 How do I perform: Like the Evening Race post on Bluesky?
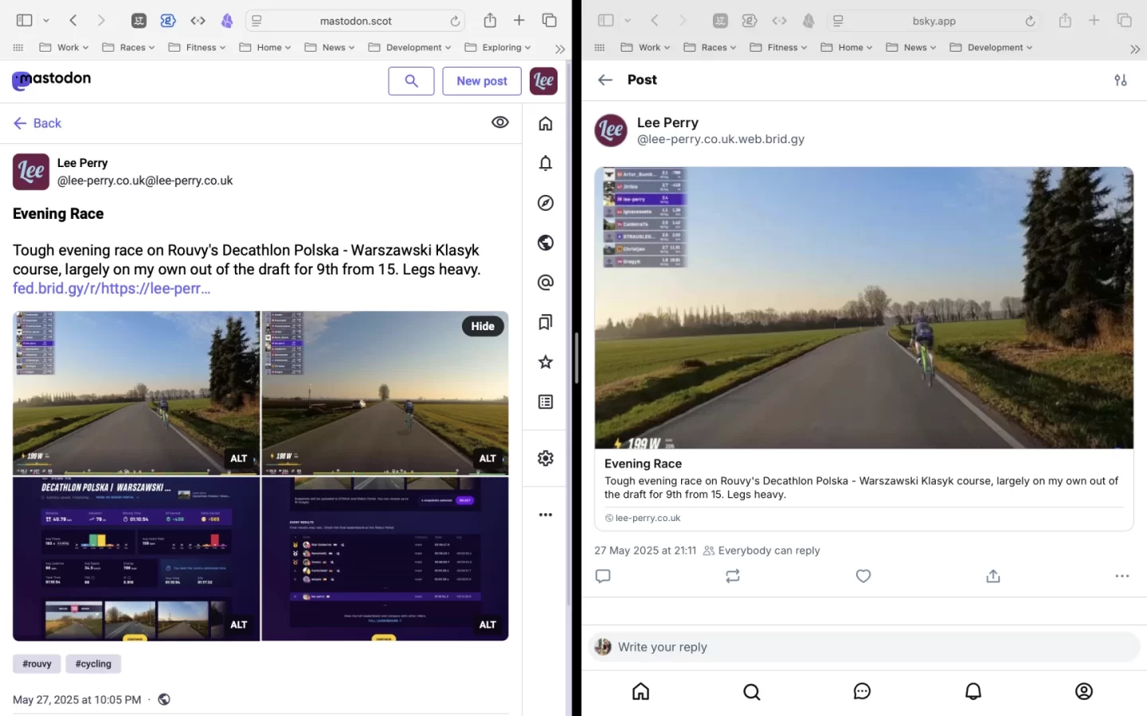tap(863, 576)
